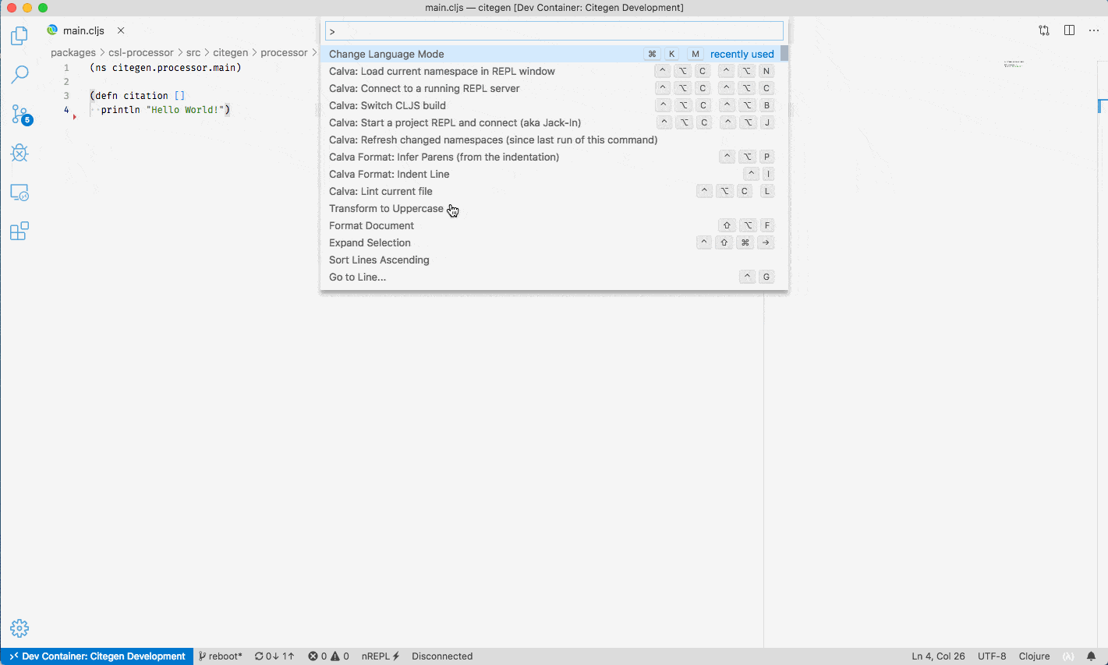This screenshot has height=665, width=1108.
Task: Click the Calva paredit status bar icon
Action: (x=1068, y=656)
